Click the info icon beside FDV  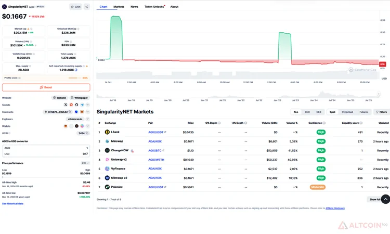(x=71, y=42)
